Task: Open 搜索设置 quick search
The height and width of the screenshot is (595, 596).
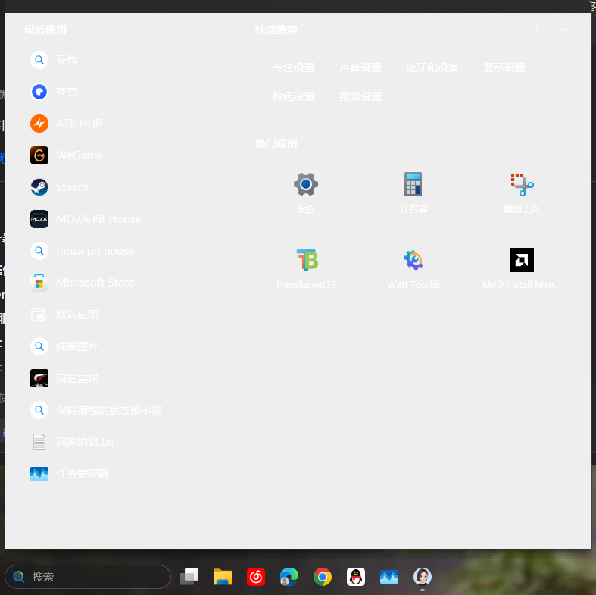Action: point(360,96)
